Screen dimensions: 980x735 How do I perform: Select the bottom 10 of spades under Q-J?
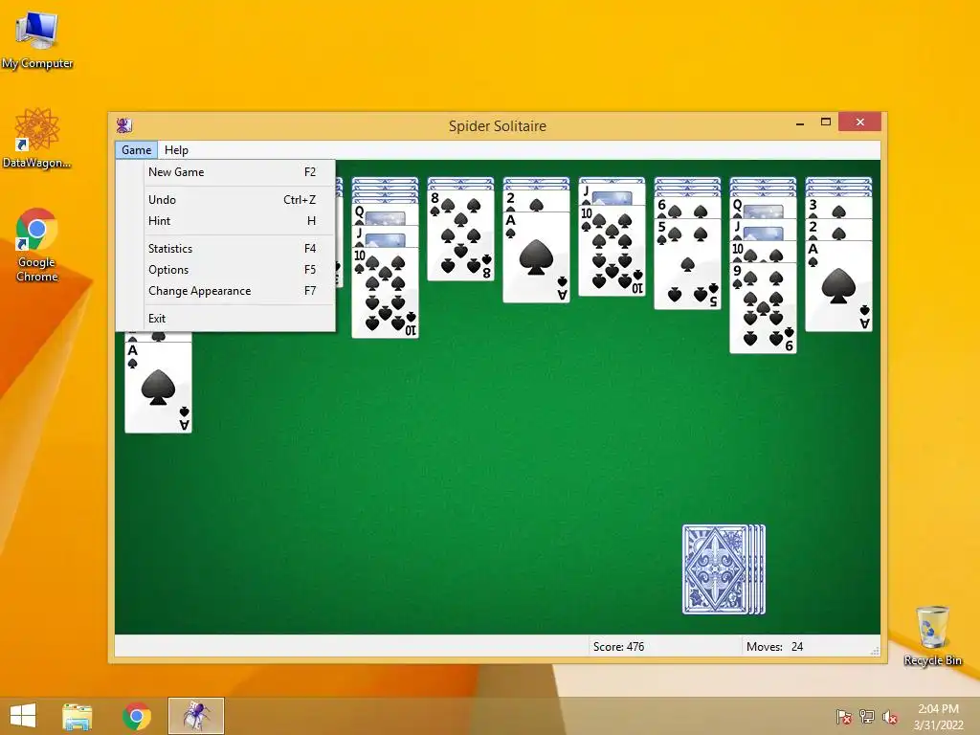click(385, 293)
